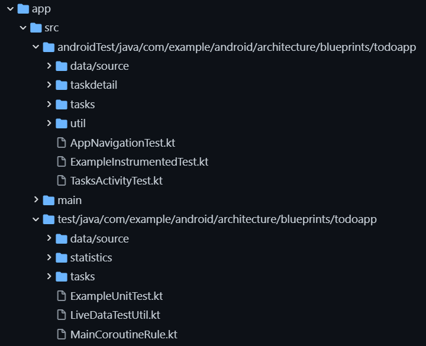Click the ExampleInstrumentedTest.kt file icon

pyautogui.click(x=61, y=161)
